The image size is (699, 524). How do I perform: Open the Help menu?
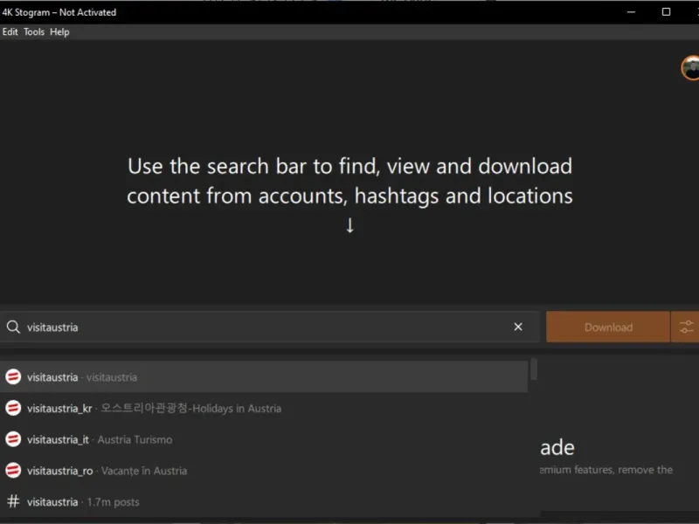pyautogui.click(x=59, y=32)
